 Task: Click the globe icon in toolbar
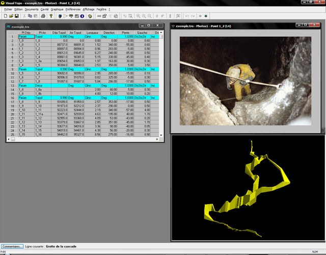(60, 16)
